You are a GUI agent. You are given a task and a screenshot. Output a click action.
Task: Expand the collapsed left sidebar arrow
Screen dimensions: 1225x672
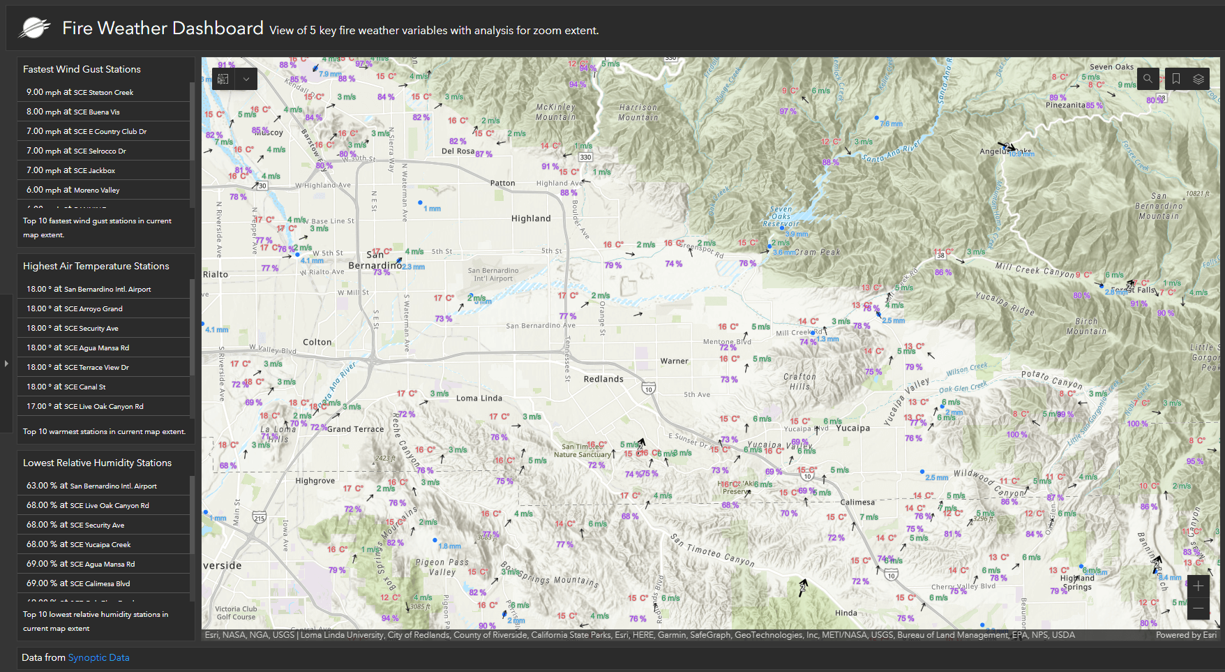[x=6, y=364]
